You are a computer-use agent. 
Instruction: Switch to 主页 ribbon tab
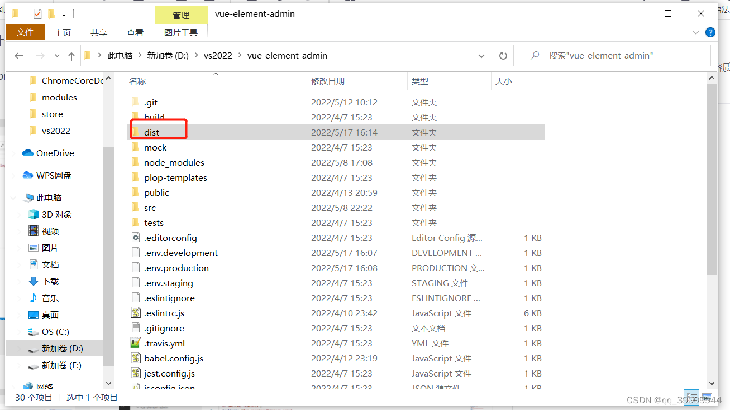pos(63,33)
